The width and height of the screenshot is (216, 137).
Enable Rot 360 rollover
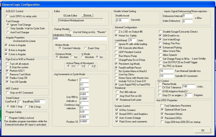click(117, 92)
